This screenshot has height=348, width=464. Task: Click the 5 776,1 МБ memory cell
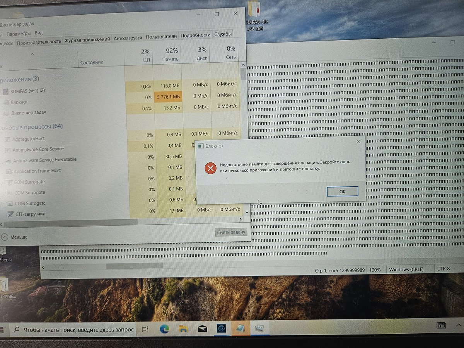tap(167, 97)
